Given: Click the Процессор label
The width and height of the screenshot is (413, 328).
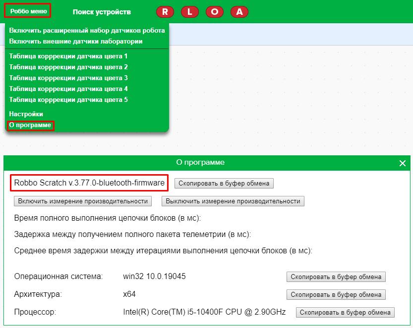Looking at the screenshot, I should pyautogui.click(x=35, y=312).
